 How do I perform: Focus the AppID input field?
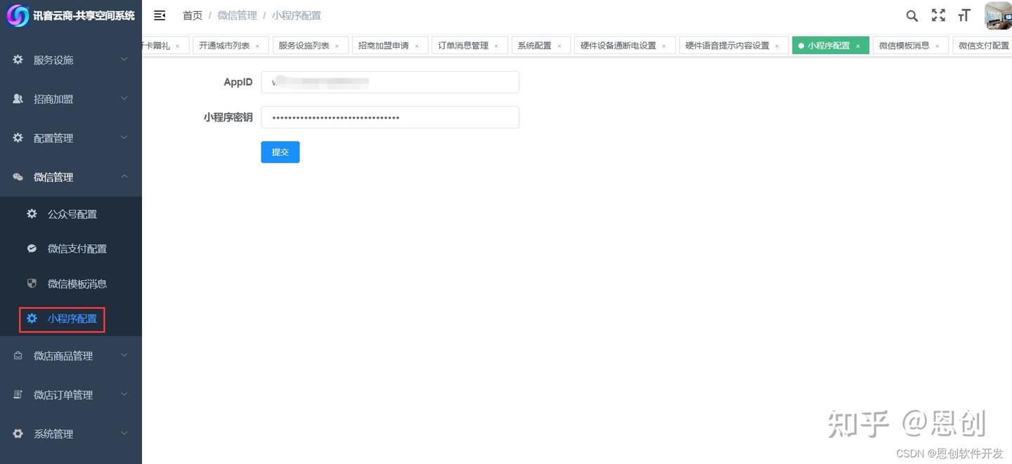tap(390, 82)
